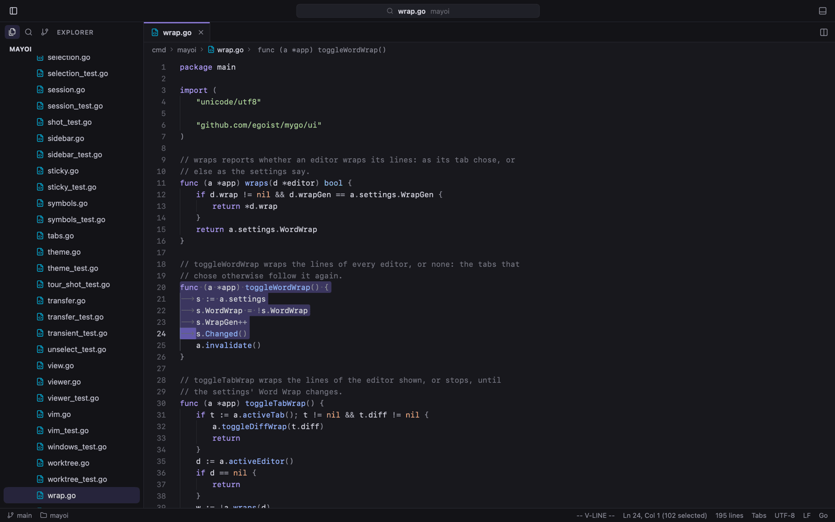Image resolution: width=835 pixels, height=522 pixels.
Task: Open worktree.go in explorer
Action: point(71,463)
